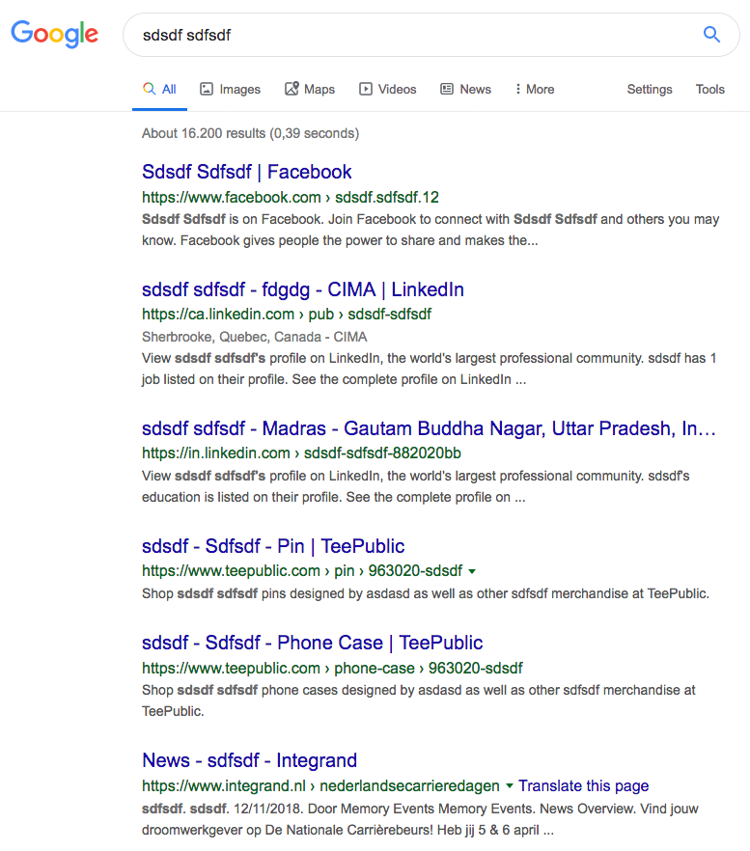Click the search box containing sdsdf sdfsdf
The image size is (750, 851).
pyautogui.click(x=431, y=35)
